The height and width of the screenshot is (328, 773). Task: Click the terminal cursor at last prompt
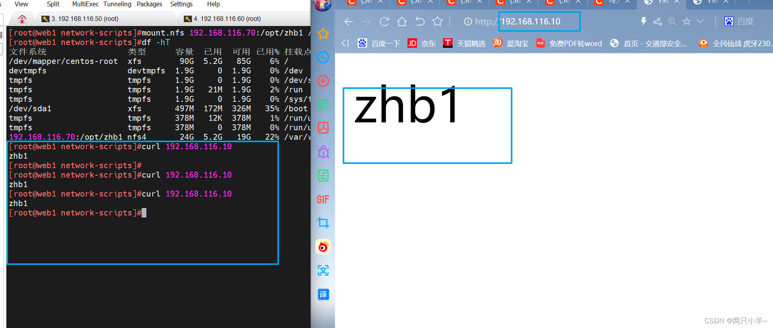coord(144,213)
